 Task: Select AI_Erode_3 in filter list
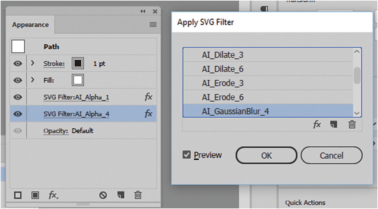click(x=223, y=83)
